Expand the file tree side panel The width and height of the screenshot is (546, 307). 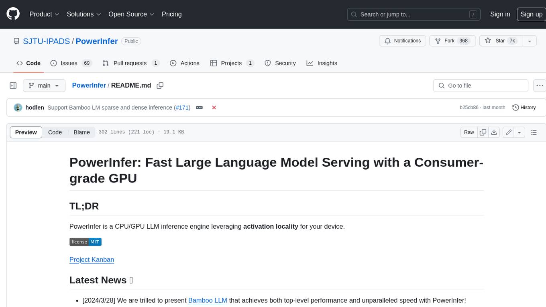click(13, 86)
